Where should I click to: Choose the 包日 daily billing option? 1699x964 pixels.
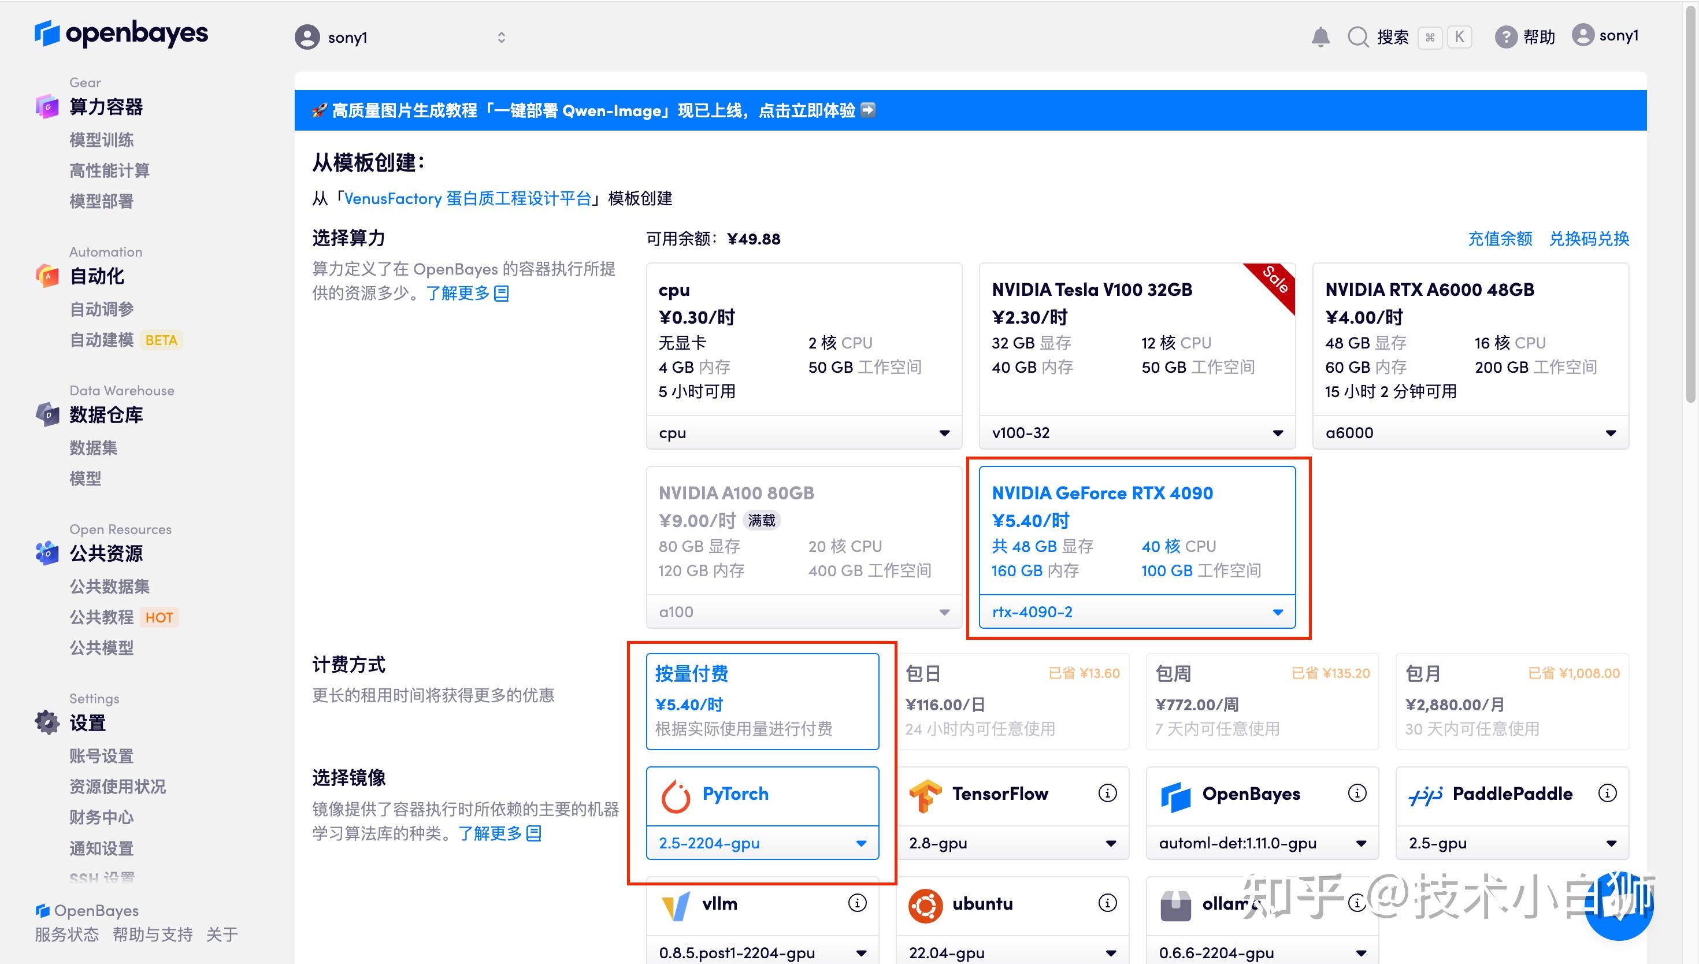[1012, 700]
